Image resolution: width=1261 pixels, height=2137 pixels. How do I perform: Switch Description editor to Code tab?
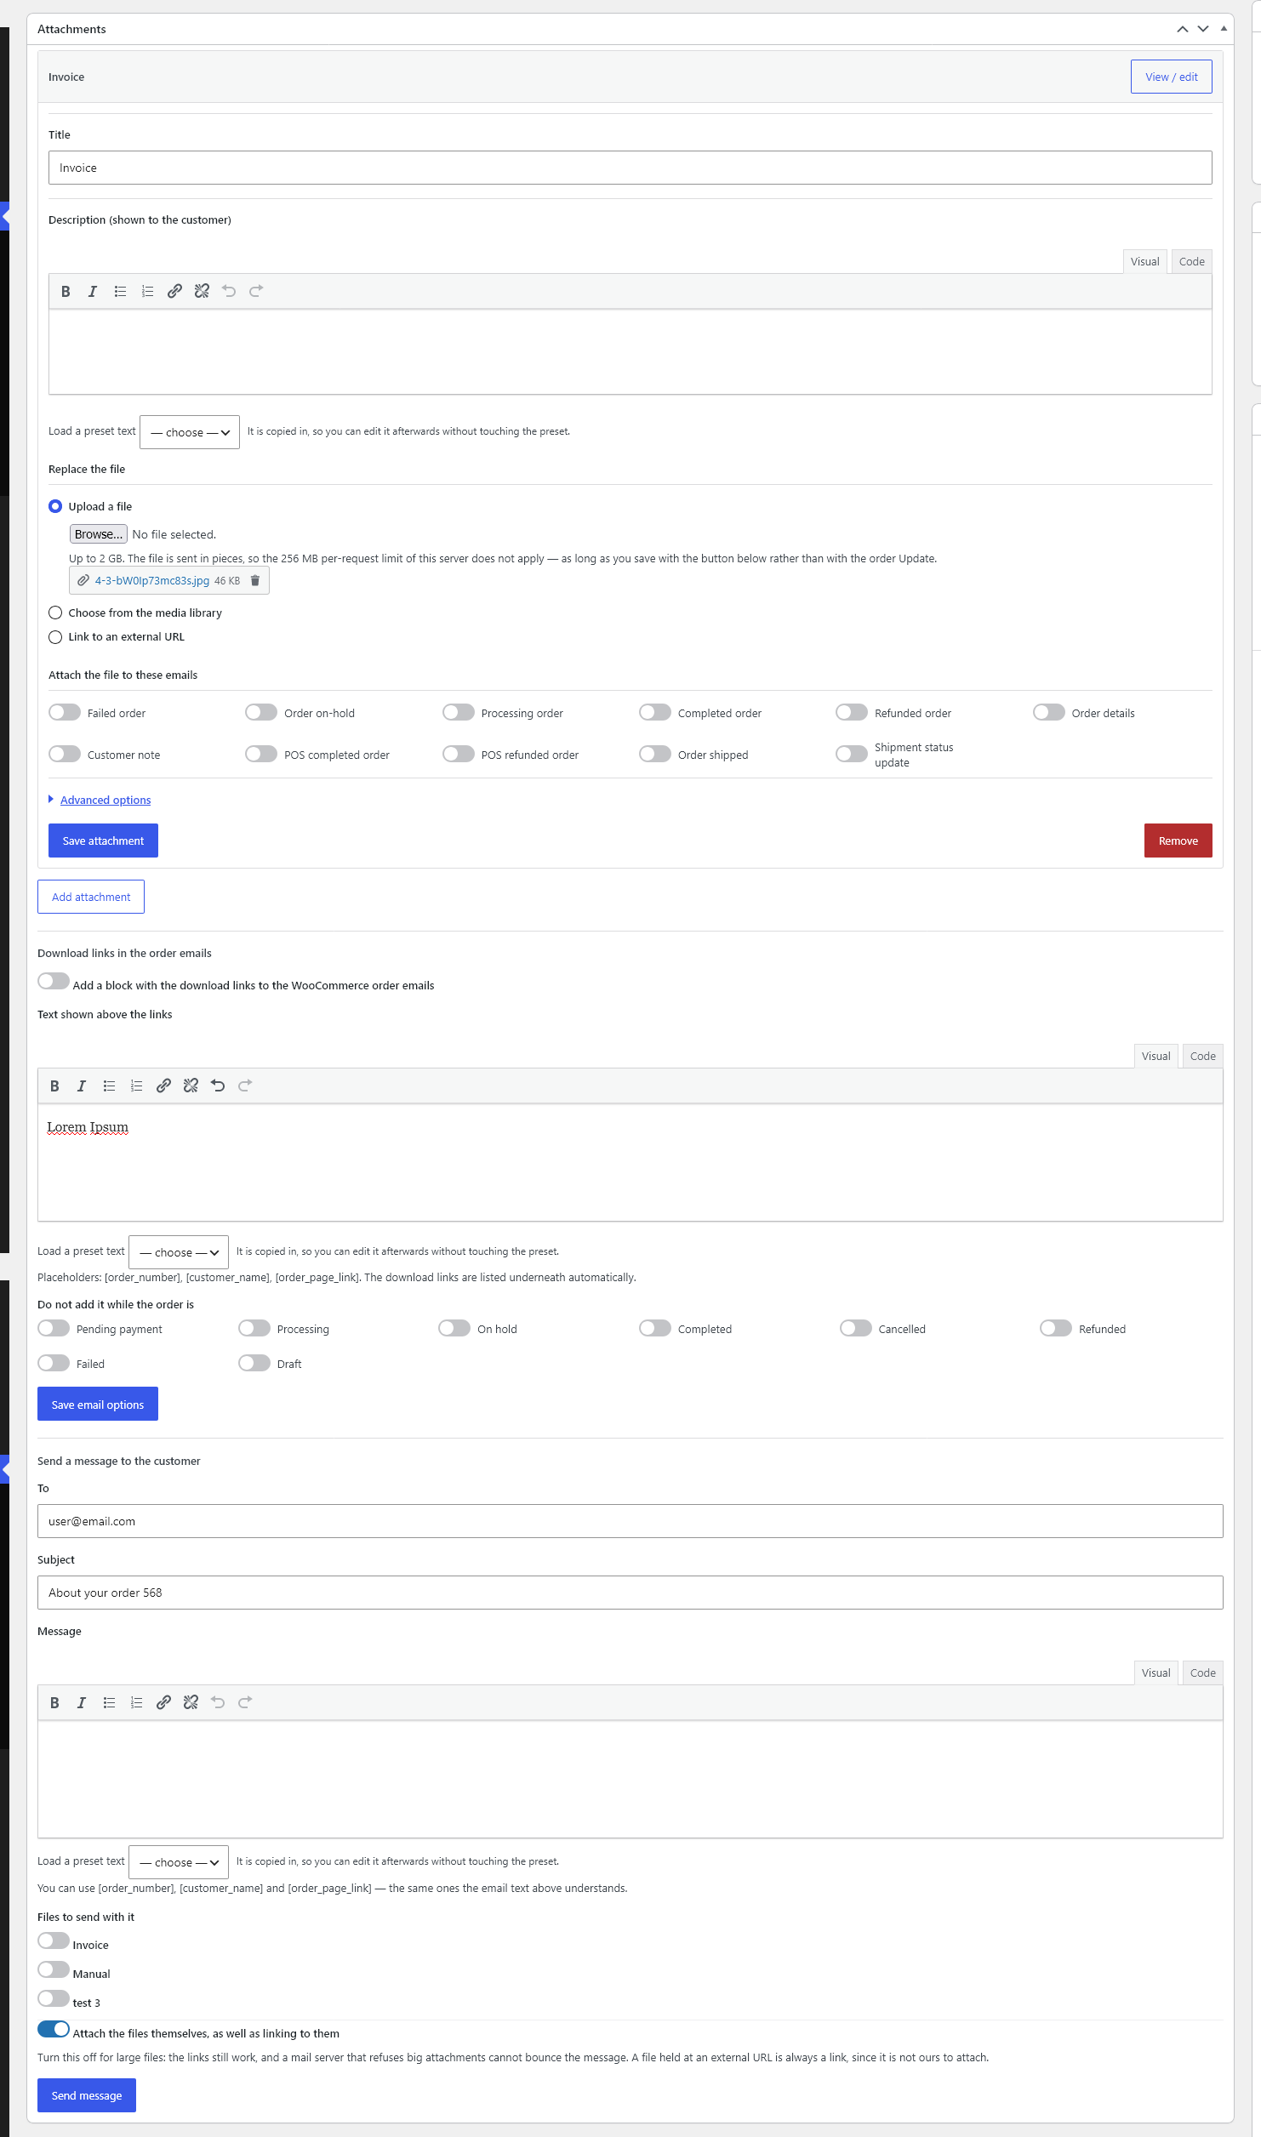(1191, 262)
